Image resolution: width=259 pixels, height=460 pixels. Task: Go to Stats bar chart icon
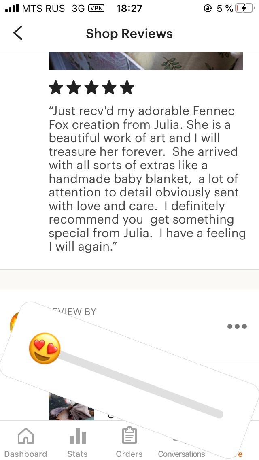(x=77, y=437)
